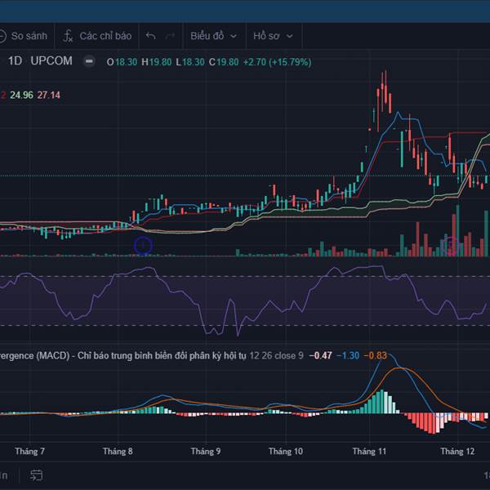This screenshot has width=490, height=490.
Task: Click the undo arrow in toolbar
Action: coord(150,36)
